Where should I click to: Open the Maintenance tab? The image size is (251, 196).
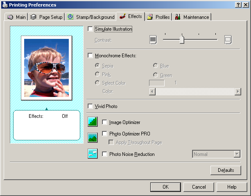192,17
